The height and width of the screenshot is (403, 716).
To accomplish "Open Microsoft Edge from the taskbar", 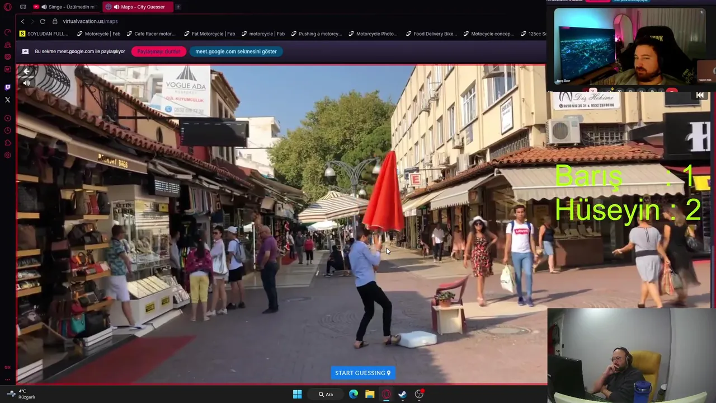I will point(354,394).
